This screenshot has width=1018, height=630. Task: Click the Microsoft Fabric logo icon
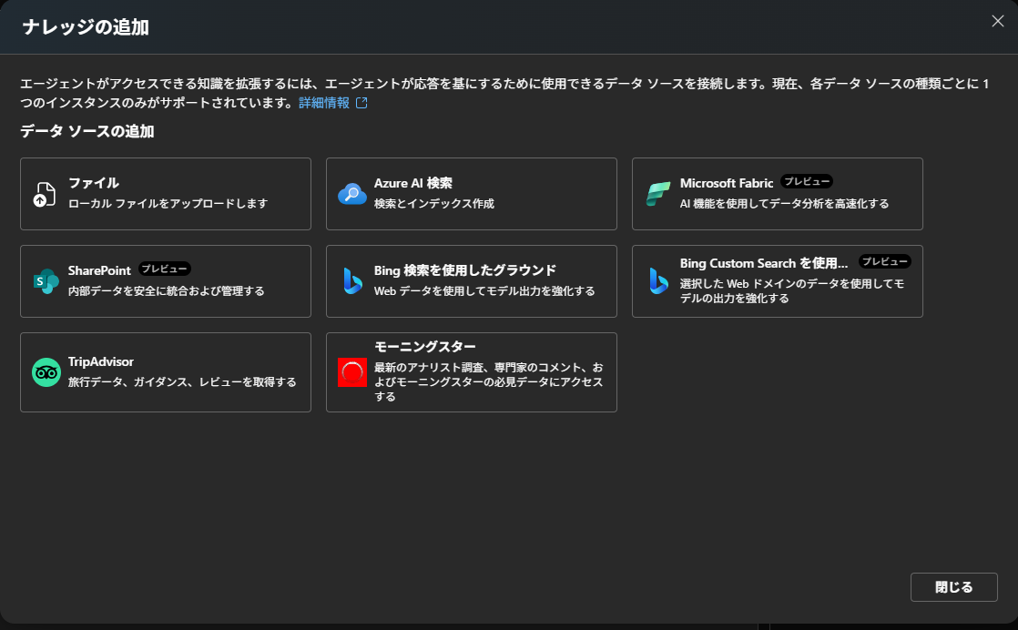[x=657, y=194]
